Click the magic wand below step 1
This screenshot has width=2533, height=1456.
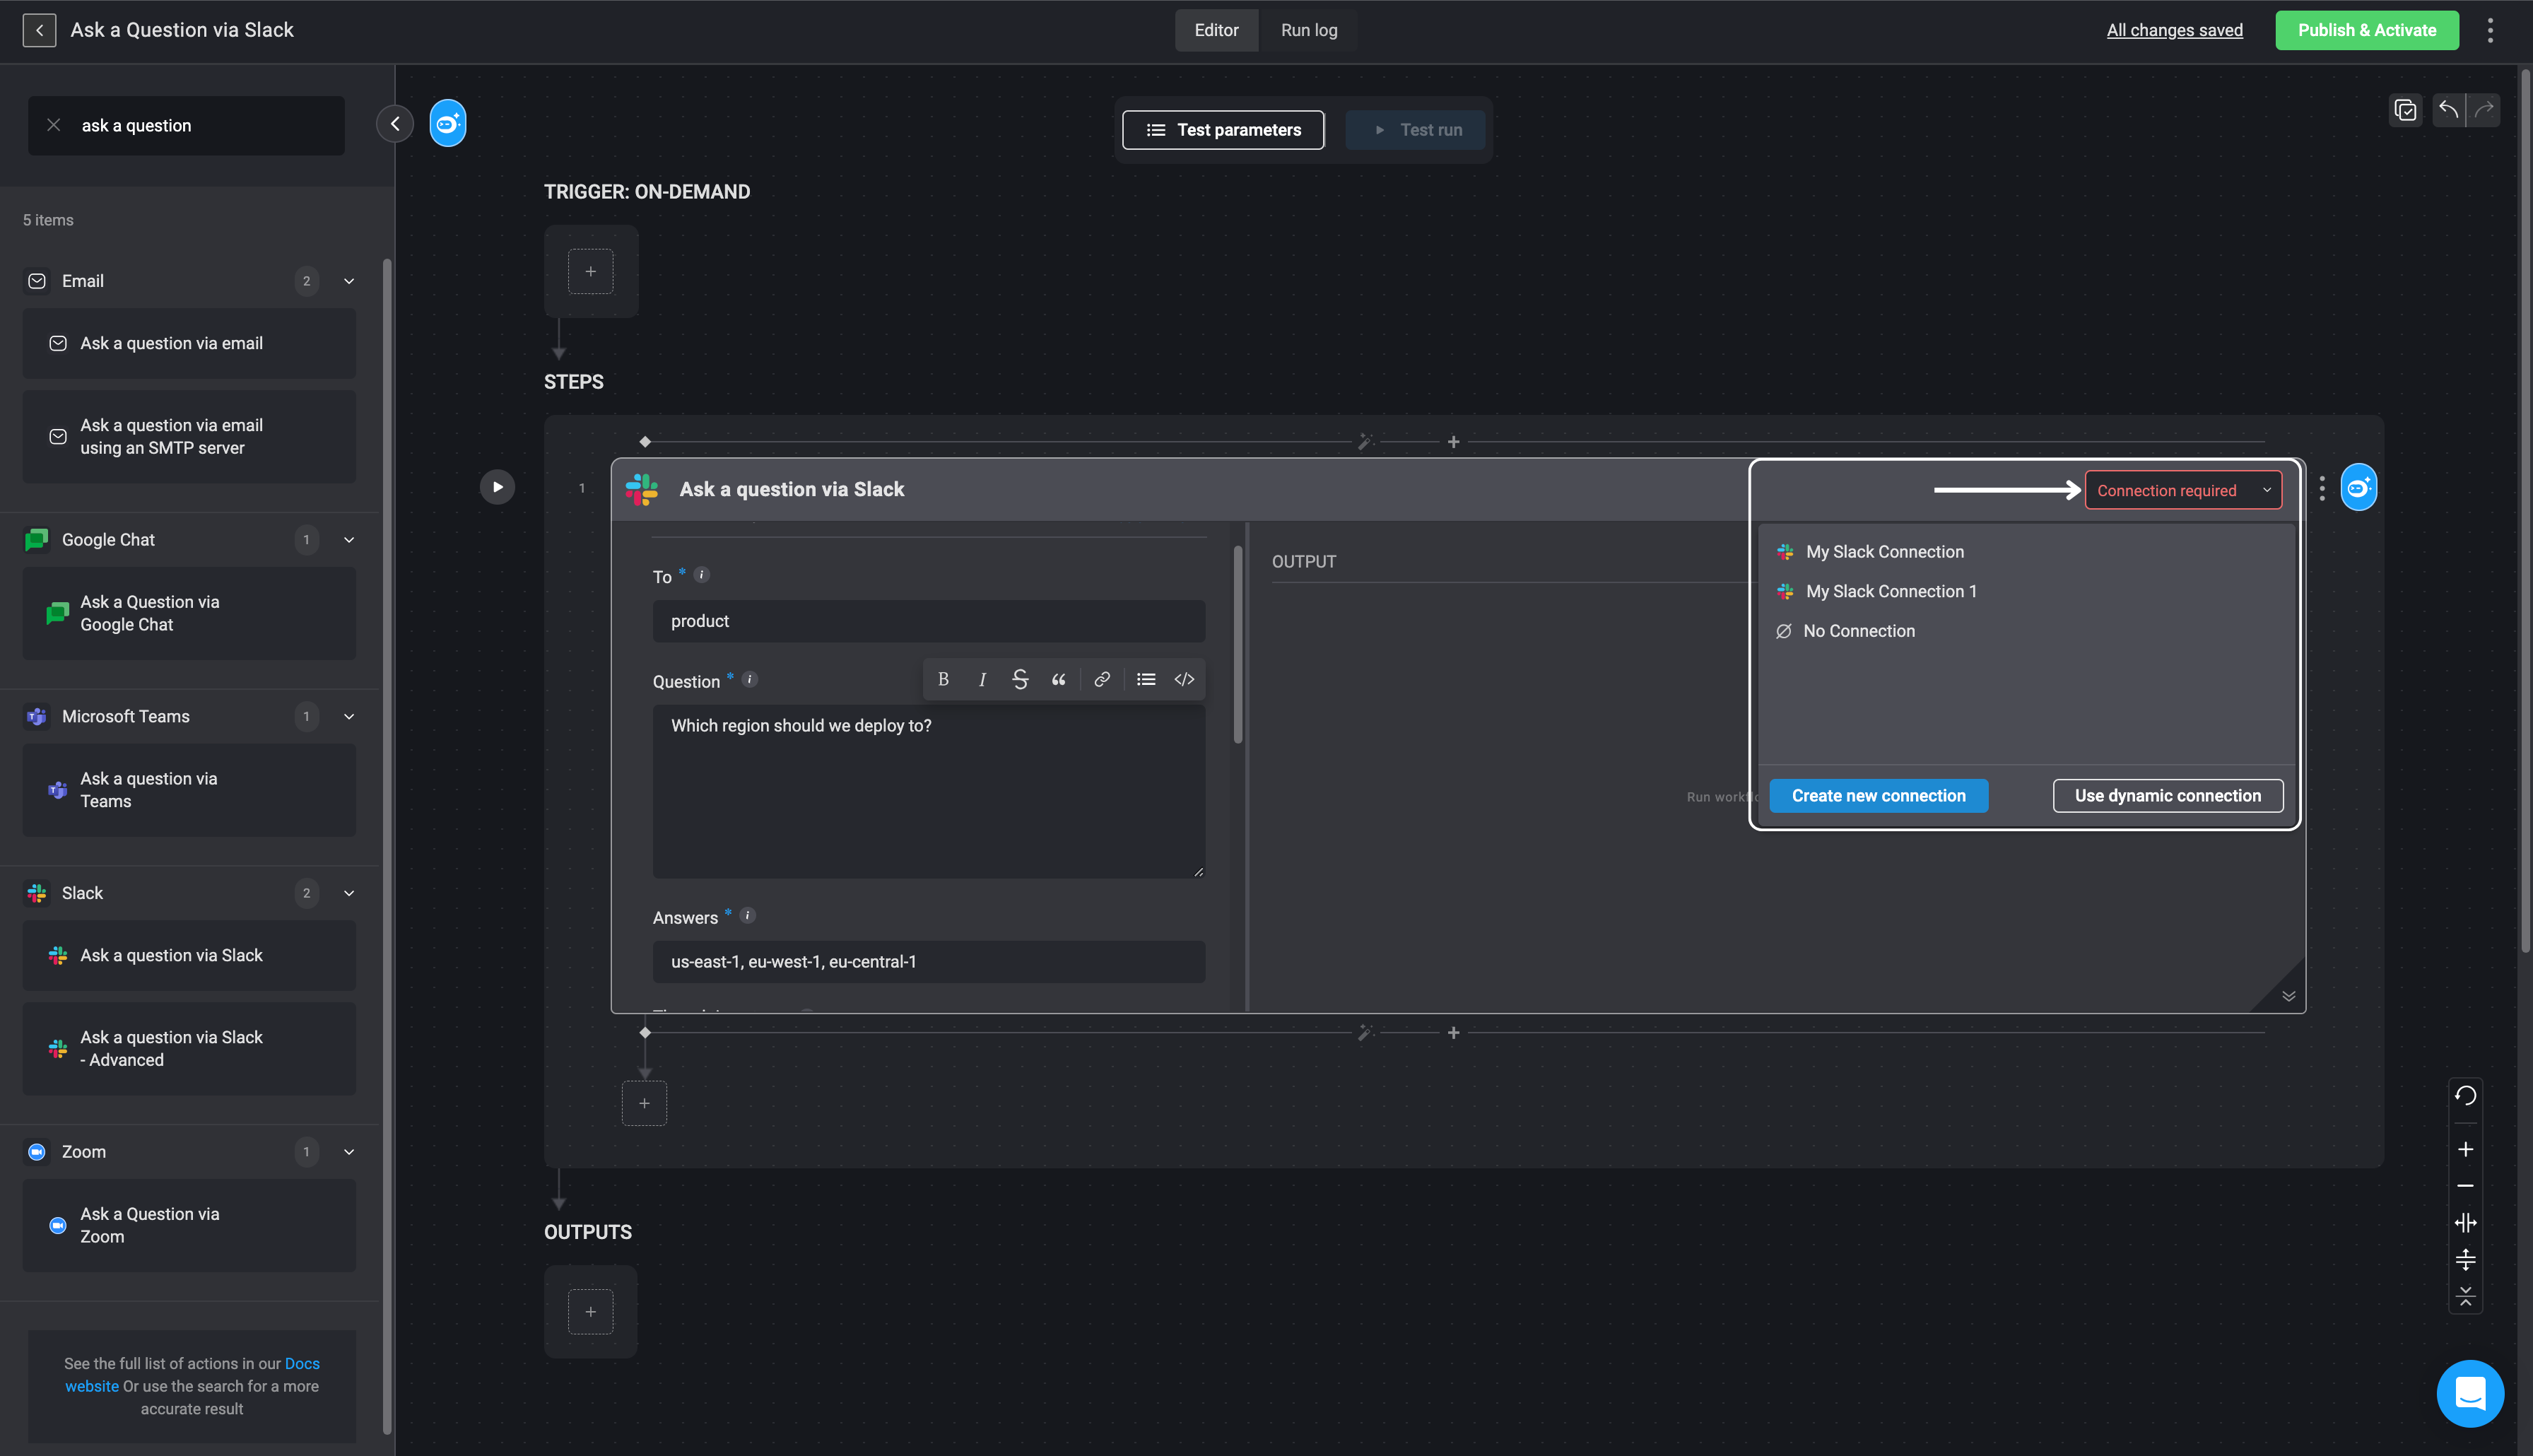coord(1365,1032)
